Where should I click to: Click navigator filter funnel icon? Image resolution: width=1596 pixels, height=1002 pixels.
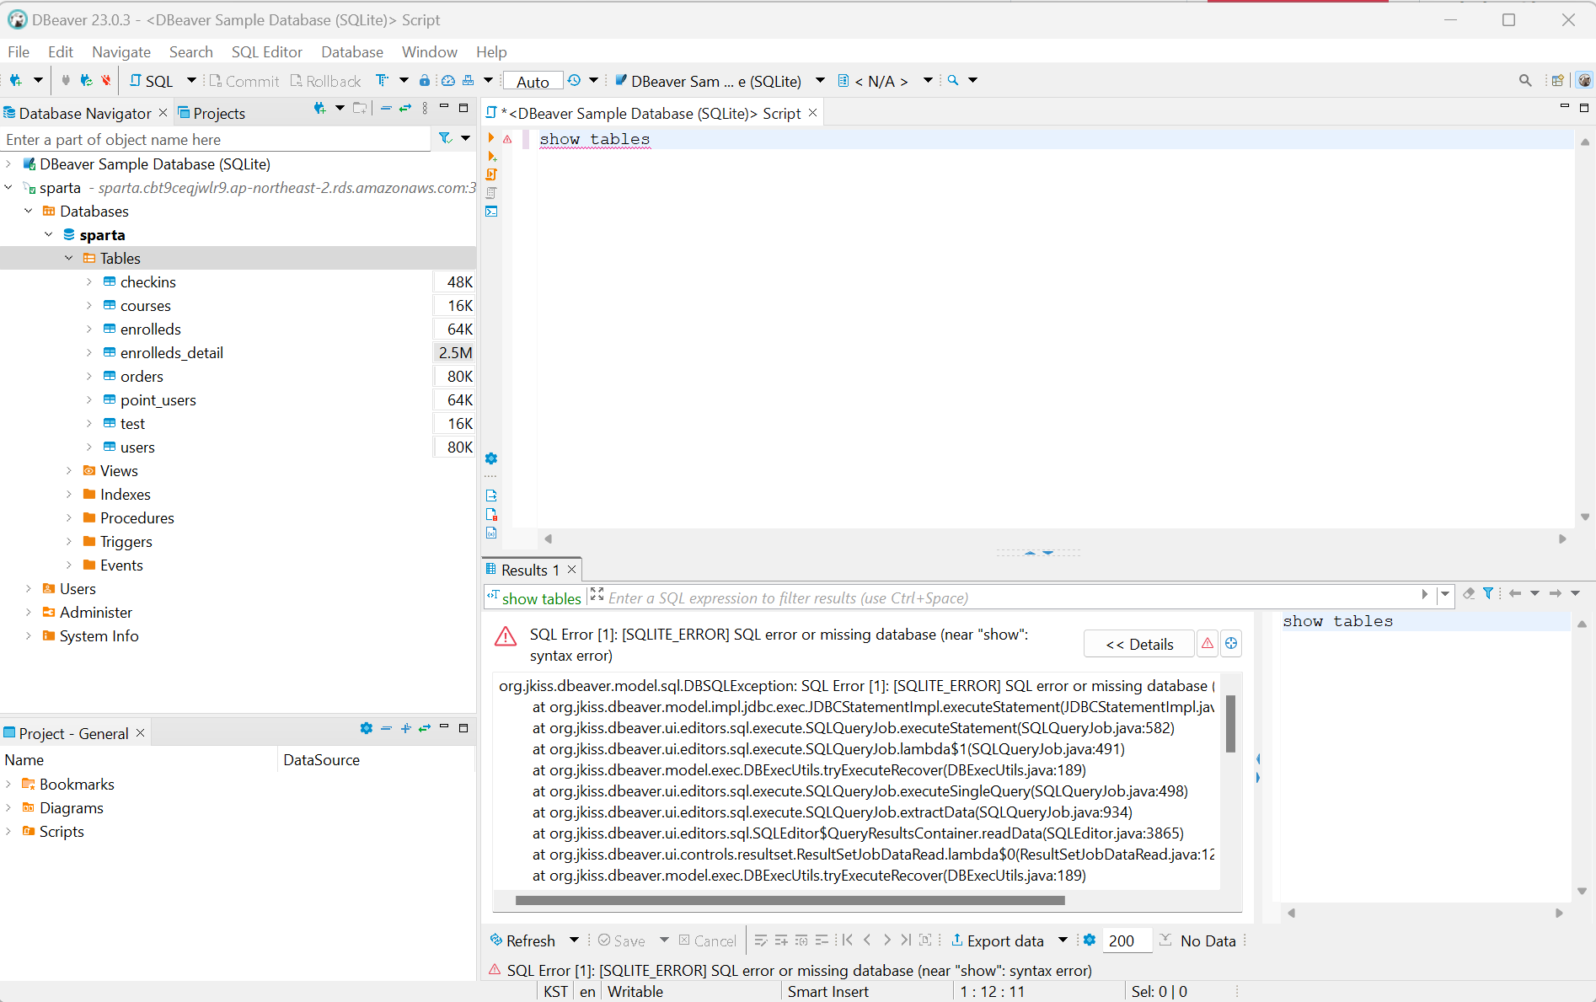click(445, 138)
